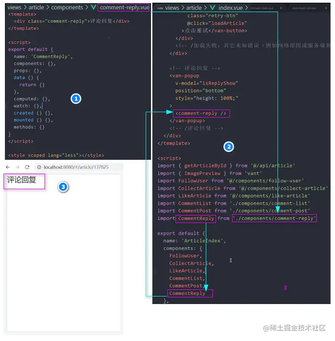Image resolution: width=335 pixels, height=341 pixels.
Task: Expand the chevron between components and comment-reply.vue
Action: tap(86, 8)
